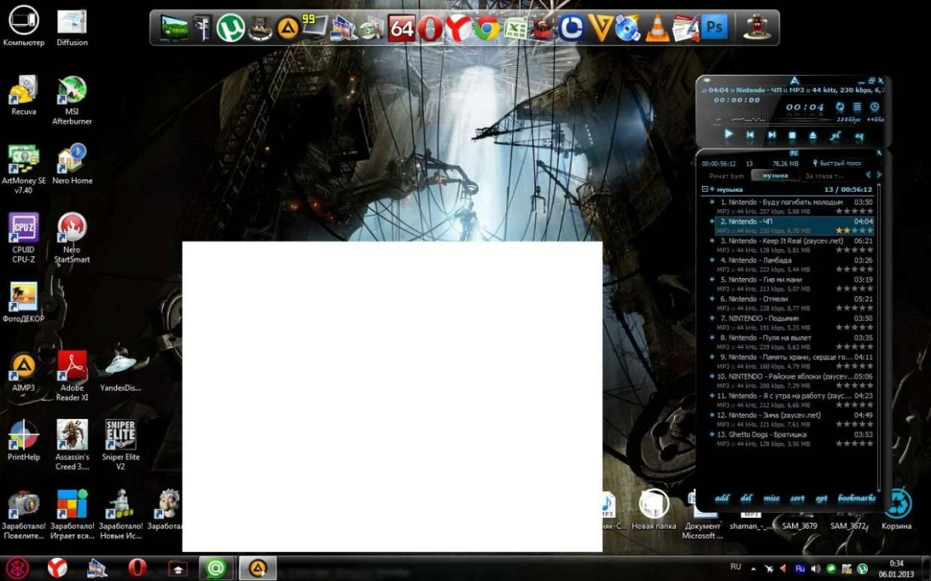Open the add menu in playlist

click(722, 498)
